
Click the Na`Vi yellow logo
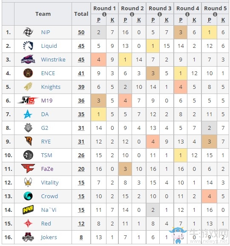28,210
